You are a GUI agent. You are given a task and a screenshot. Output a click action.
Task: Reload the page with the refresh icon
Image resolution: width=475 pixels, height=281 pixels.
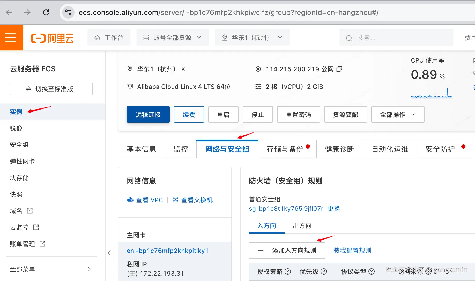pyautogui.click(x=46, y=12)
